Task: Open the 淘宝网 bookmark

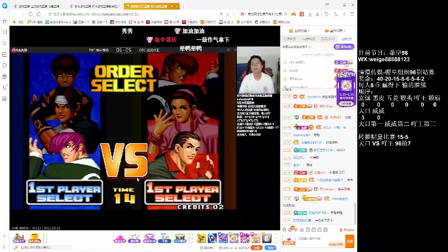Action: 136,22
